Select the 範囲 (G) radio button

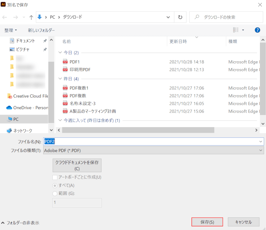[55, 193]
